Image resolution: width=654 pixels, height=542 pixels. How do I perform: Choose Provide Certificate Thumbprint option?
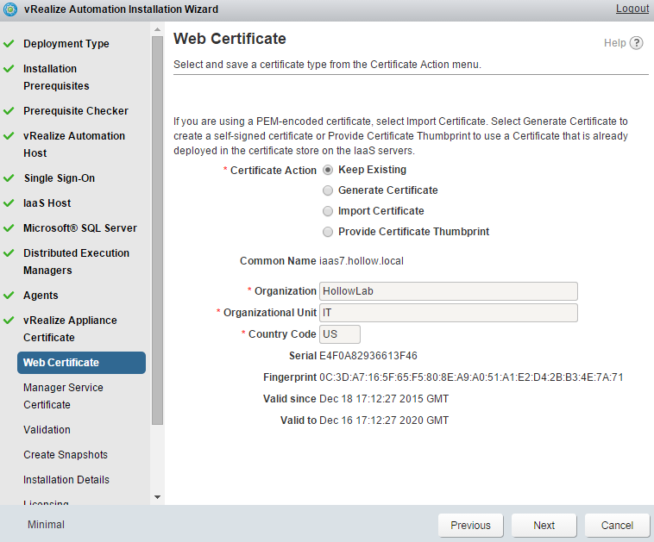pos(328,232)
